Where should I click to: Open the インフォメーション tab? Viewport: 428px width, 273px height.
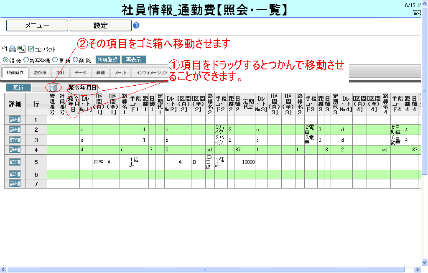click(x=151, y=73)
